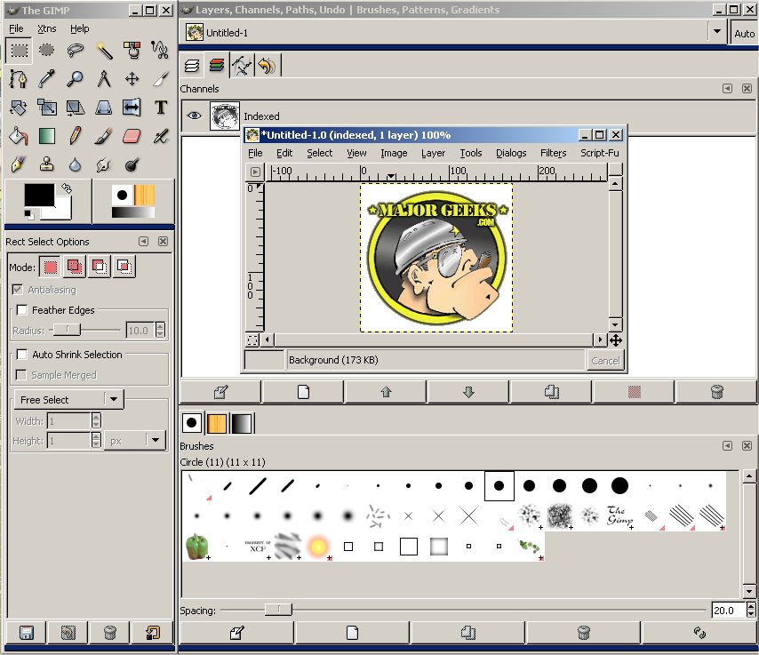Viewport: 759px width, 655px height.
Task: Click the Auto button
Action: (744, 33)
